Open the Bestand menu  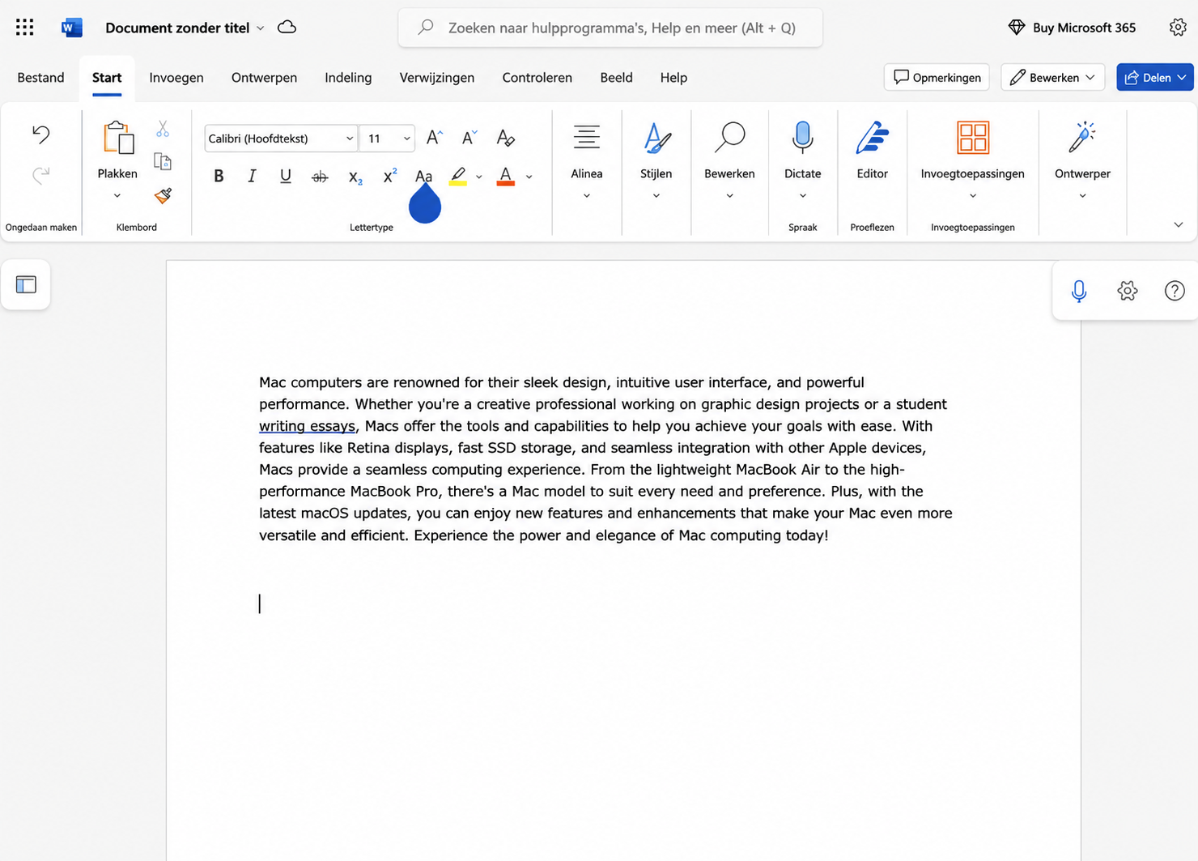coord(40,77)
